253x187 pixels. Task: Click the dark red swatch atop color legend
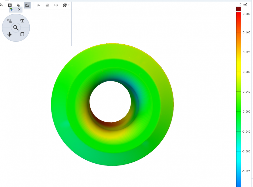click(x=238, y=9)
